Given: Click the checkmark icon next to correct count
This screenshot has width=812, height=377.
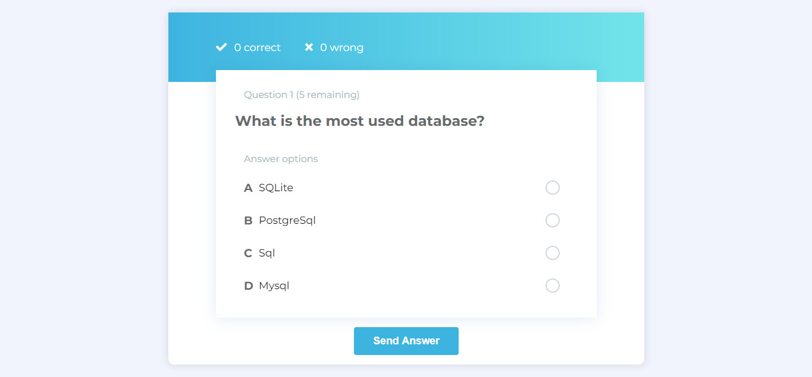Looking at the screenshot, I should coord(221,47).
